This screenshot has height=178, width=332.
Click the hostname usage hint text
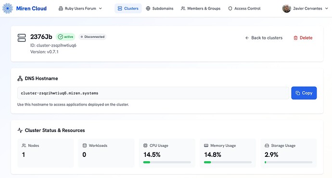(x=73, y=105)
